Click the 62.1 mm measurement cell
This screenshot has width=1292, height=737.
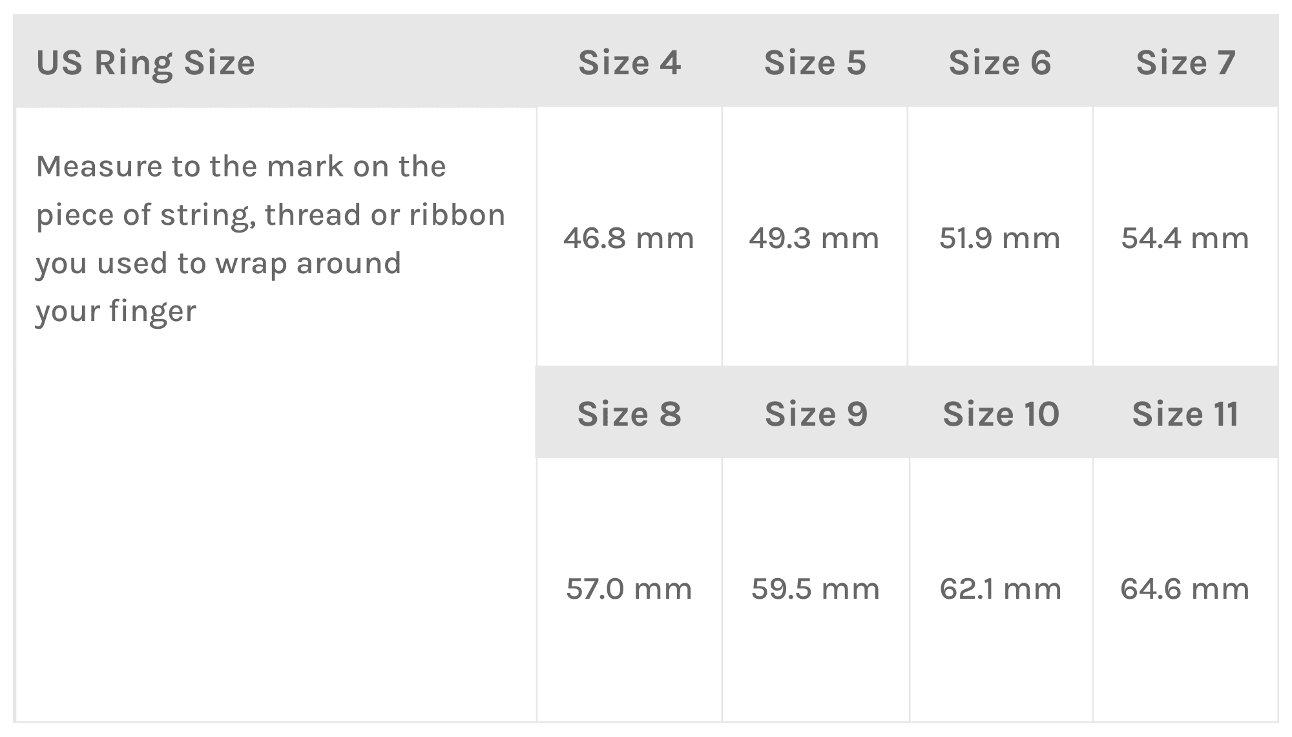1000,588
